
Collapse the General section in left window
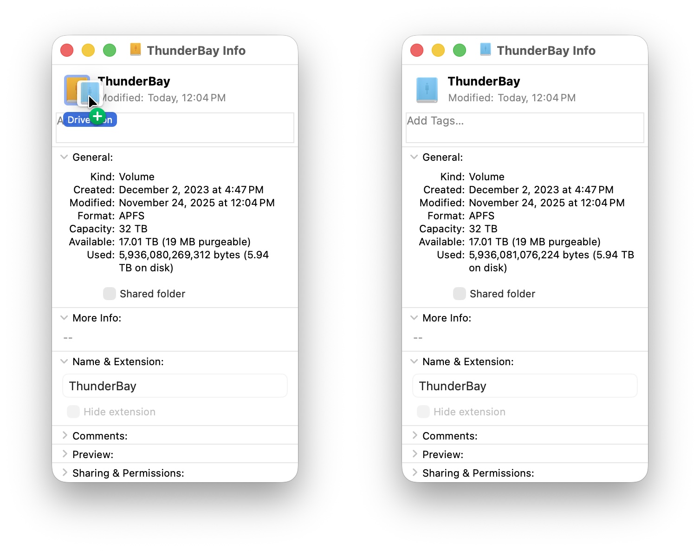click(x=64, y=157)
